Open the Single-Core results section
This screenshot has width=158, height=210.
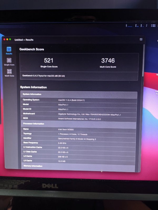point(9,62)
